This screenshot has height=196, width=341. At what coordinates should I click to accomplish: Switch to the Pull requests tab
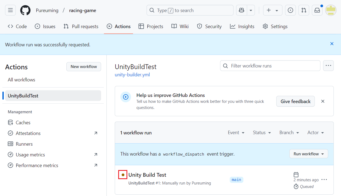81,26
